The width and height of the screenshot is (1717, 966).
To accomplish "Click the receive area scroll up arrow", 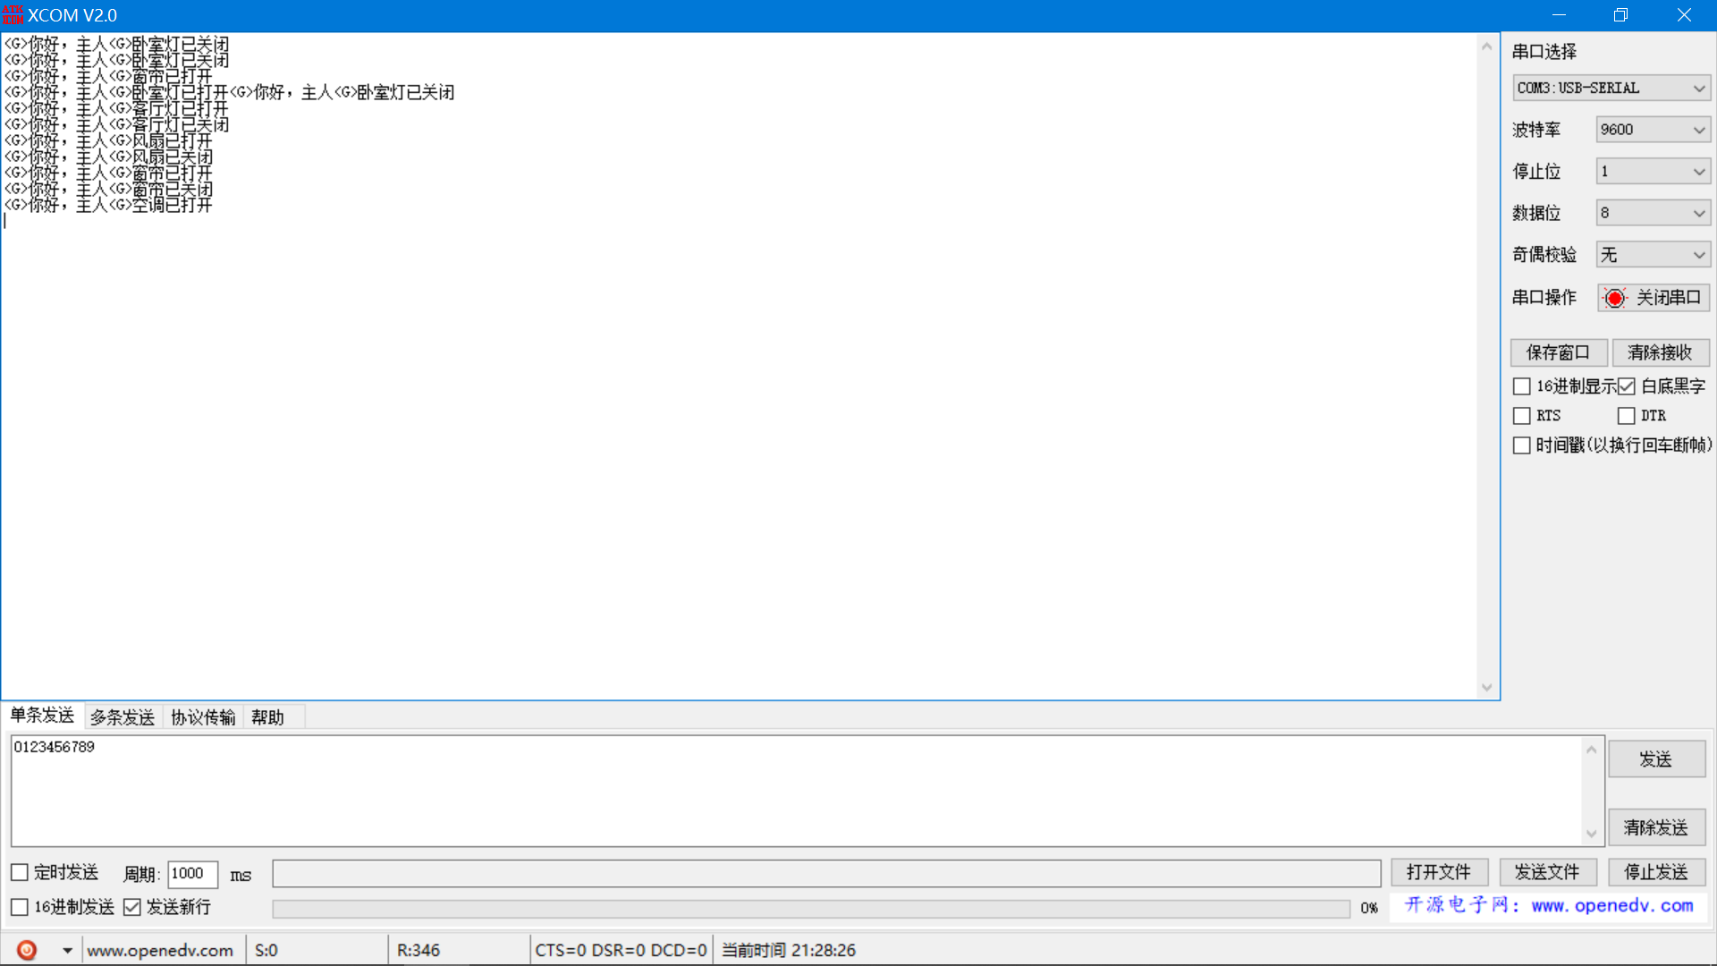I will pos(1486,47).
